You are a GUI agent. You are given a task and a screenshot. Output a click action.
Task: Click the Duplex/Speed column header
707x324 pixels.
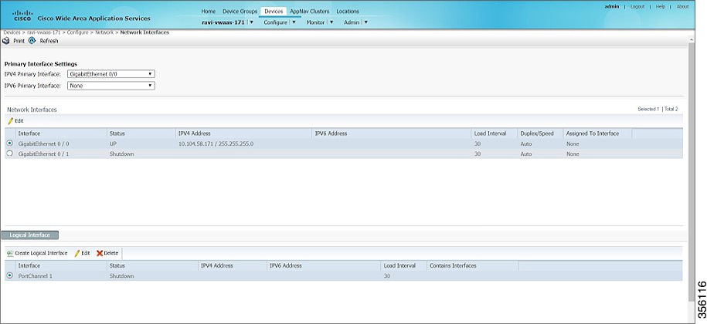[536, 133]
